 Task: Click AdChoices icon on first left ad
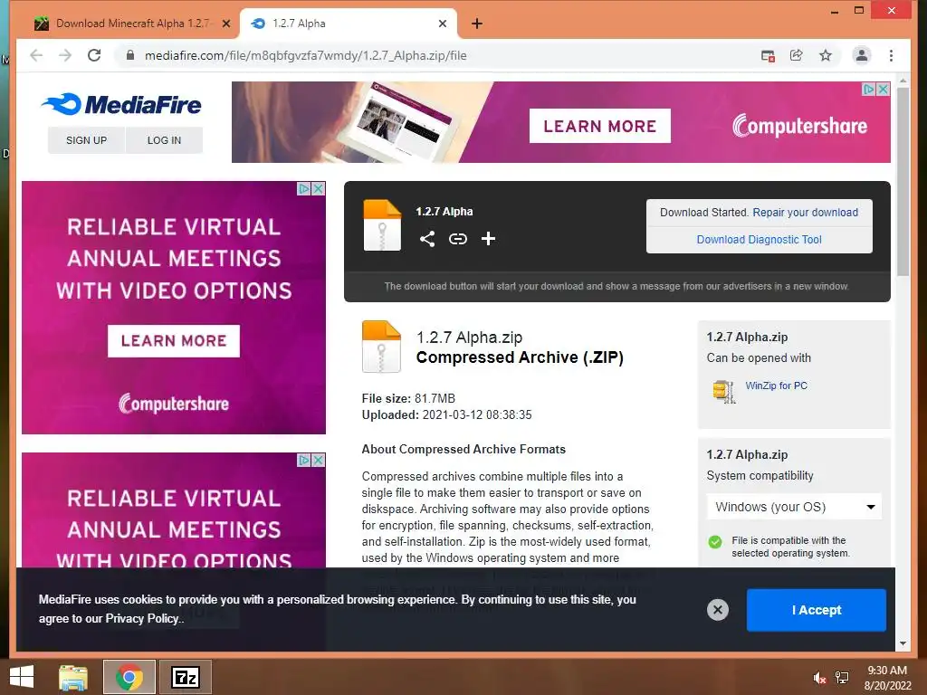[x=304, y=188]
